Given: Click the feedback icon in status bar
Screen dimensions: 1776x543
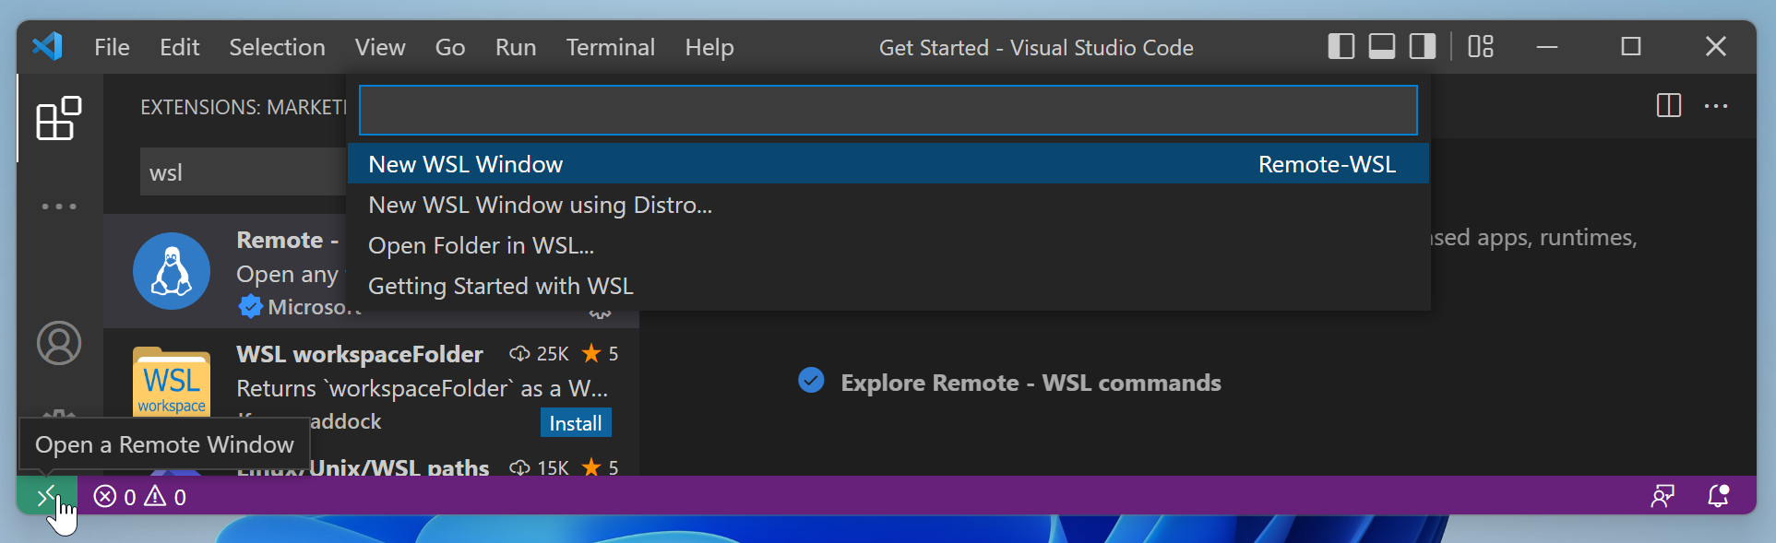Looking at the screenshot, I should tap(1663, 497).
